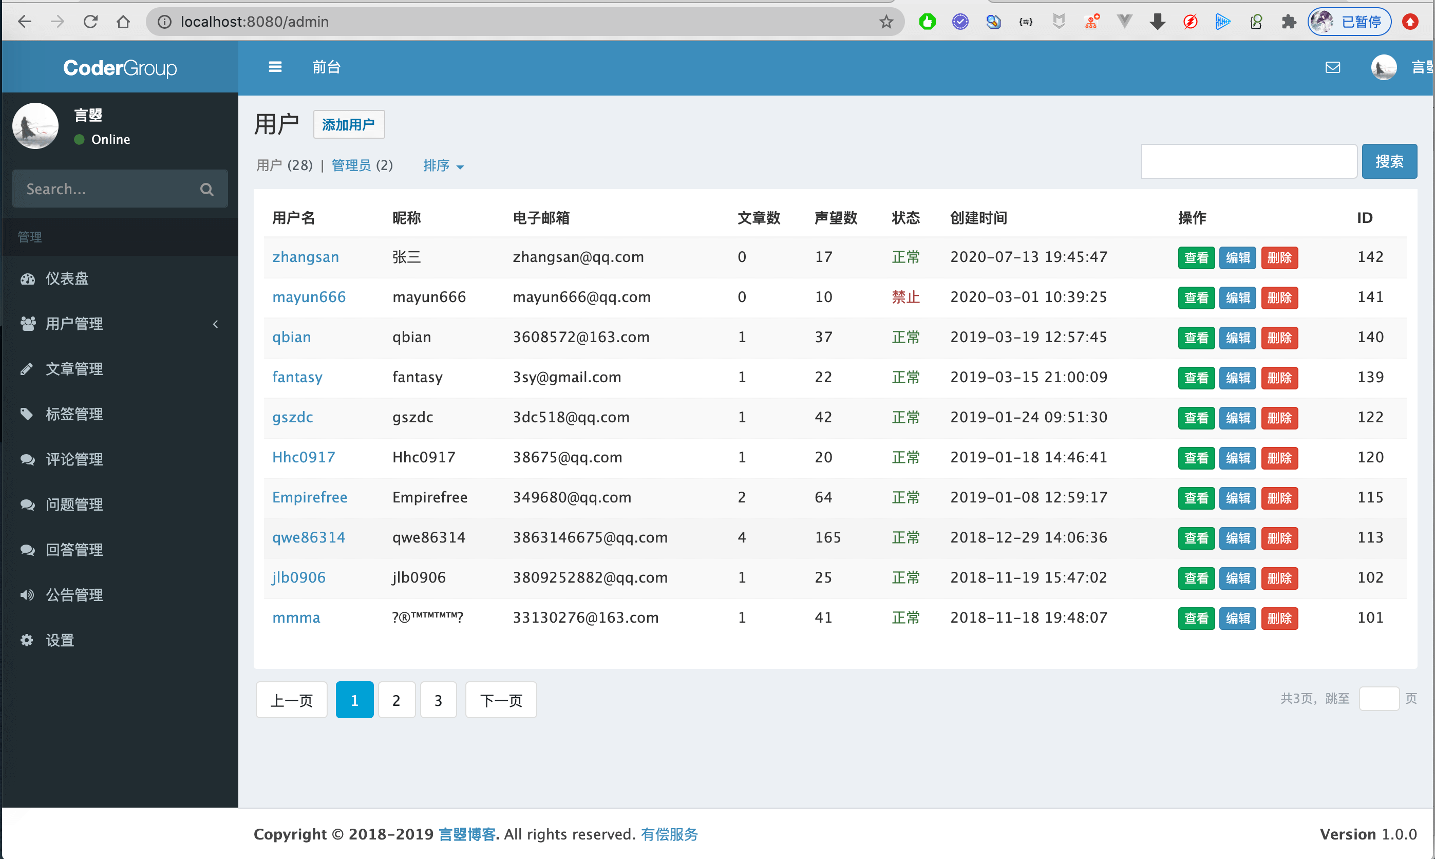Open the 有偿服务 link in footer
Viewport: 1435px width, 859px height.
(x=669, y=834)
